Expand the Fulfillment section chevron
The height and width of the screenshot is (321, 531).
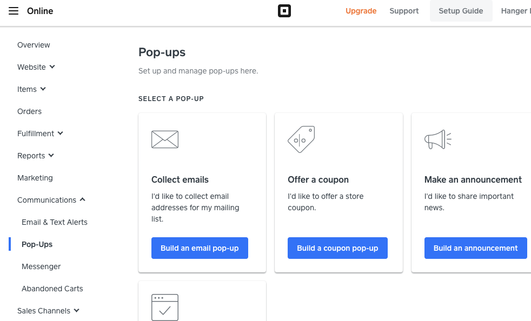61,133
